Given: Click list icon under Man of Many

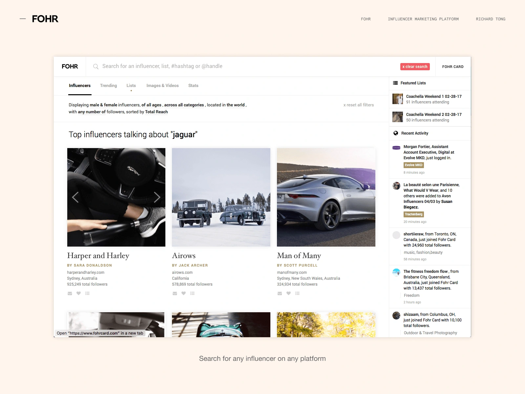Looking at the screenshot, I should tap(297, 293).
